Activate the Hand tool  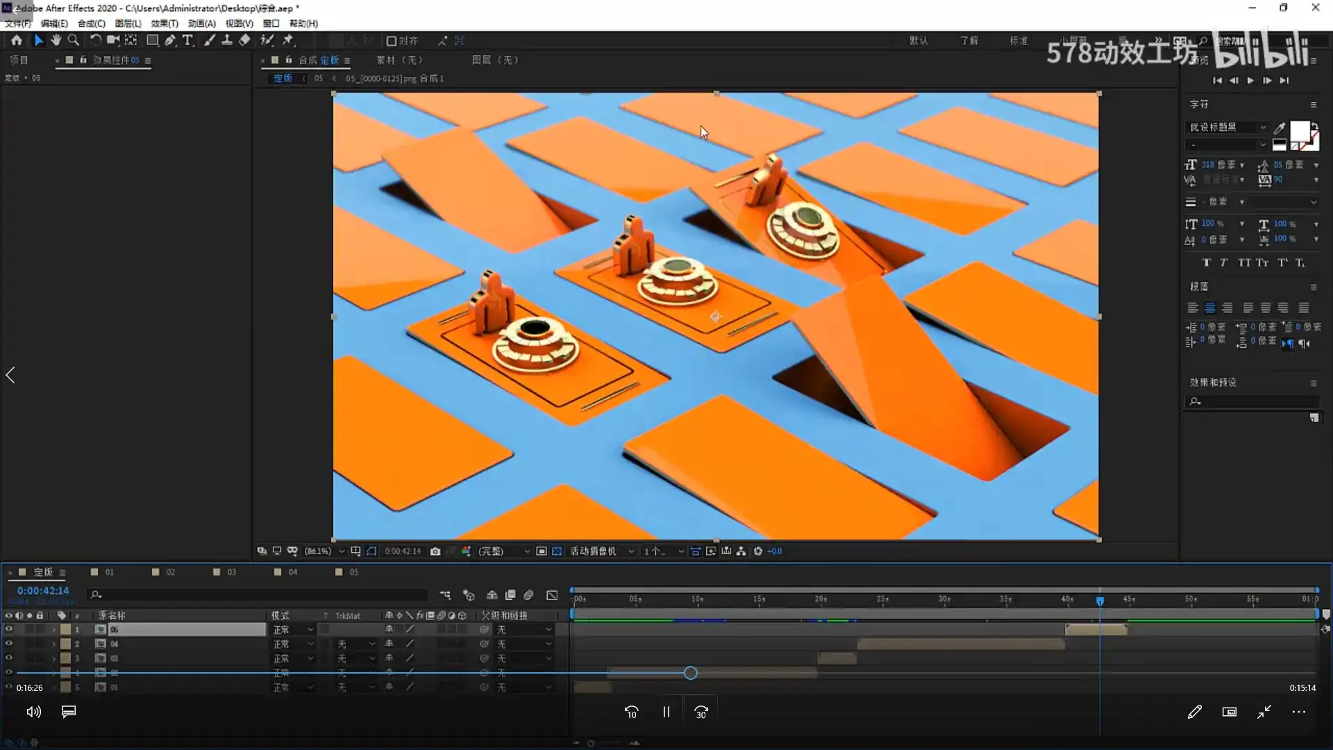pyautogui.click(x=56, y=40)
